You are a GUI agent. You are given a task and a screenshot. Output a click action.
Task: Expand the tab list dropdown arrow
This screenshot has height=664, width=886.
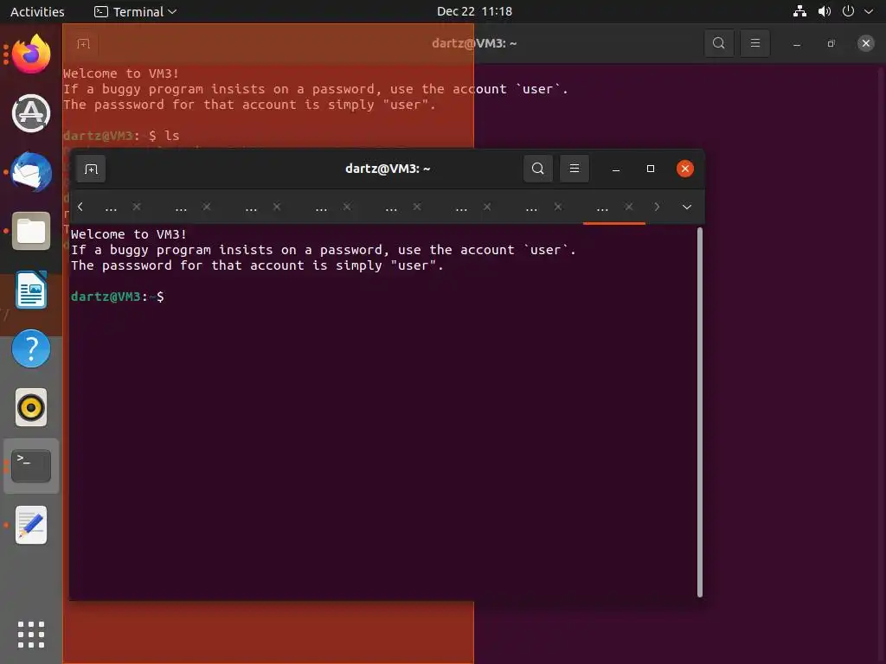[x=686, y=207]
